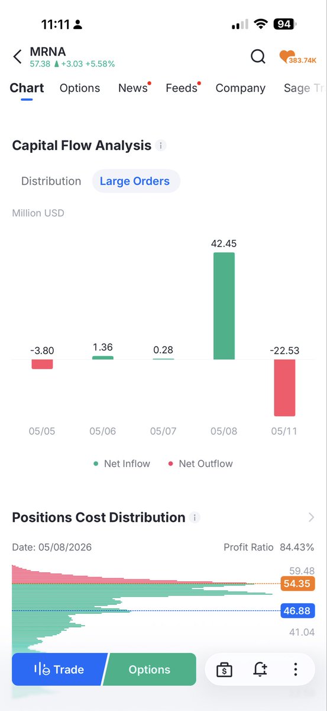This screenshot has height=711, width=327.
Task: Open the search magnifier icon
Action: click(x=258, y=56)
